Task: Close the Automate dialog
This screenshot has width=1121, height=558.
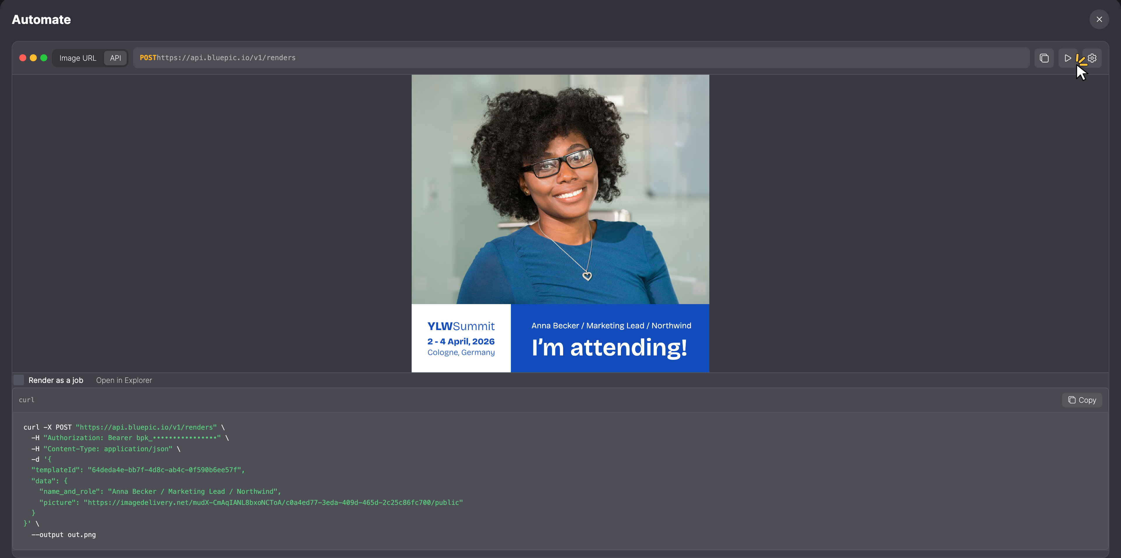Action: click(x=1099, y=20)
